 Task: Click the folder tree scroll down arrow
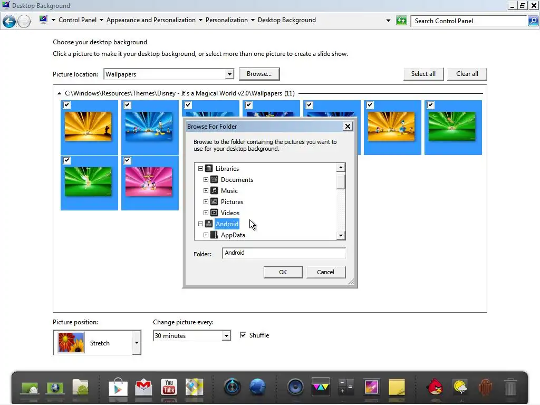(341, 236)
